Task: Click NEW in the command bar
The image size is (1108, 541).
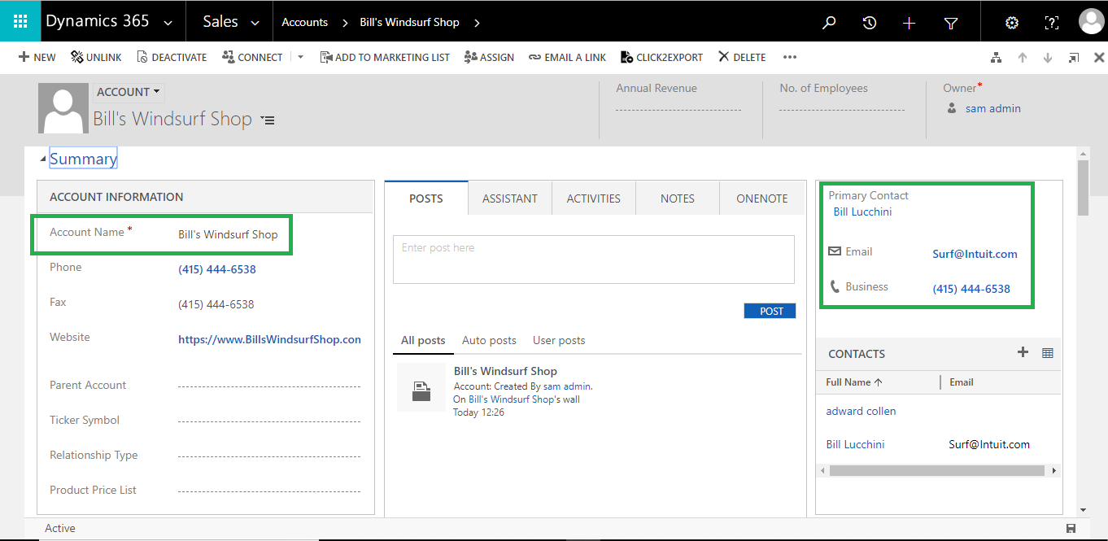Action: tap(37, 57)
